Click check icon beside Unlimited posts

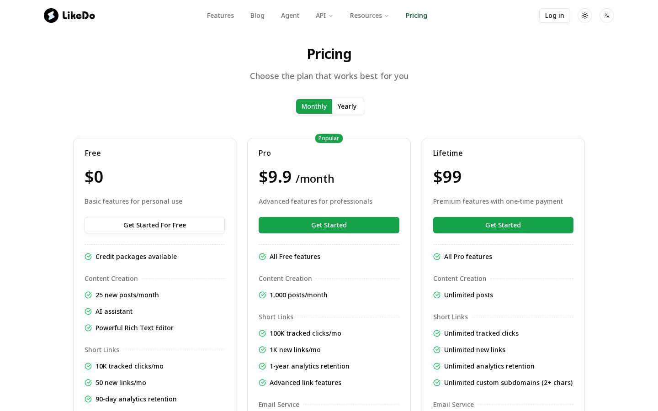437,295
